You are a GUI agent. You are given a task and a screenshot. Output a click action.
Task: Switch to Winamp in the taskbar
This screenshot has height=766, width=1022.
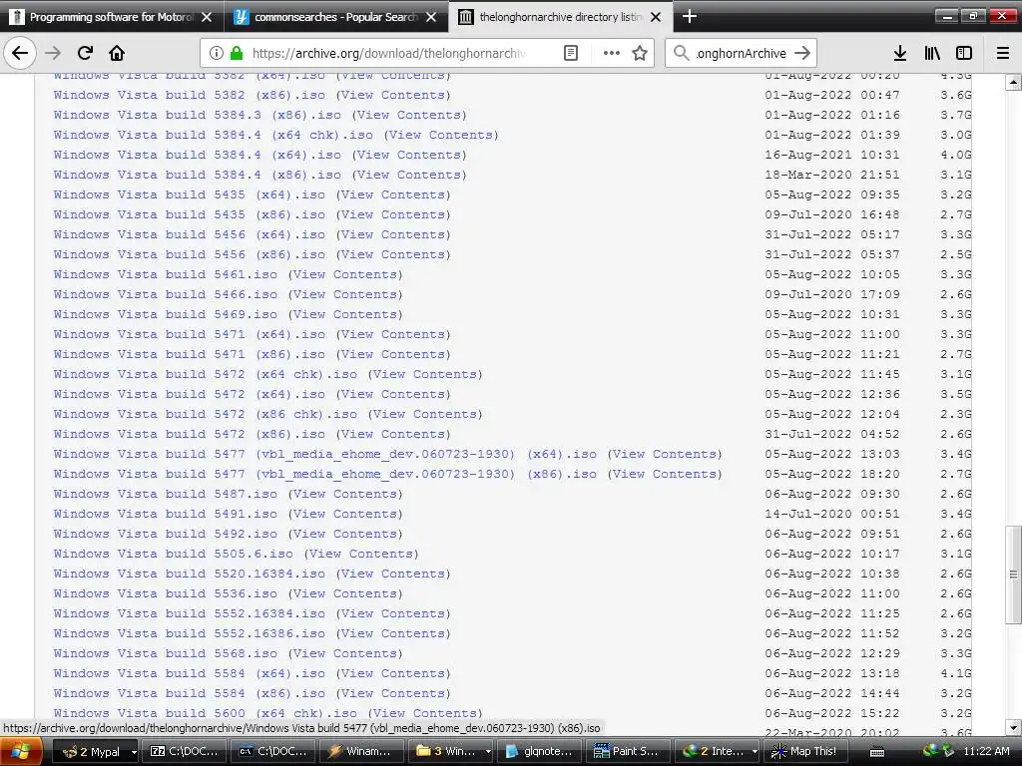pos(361,752)
